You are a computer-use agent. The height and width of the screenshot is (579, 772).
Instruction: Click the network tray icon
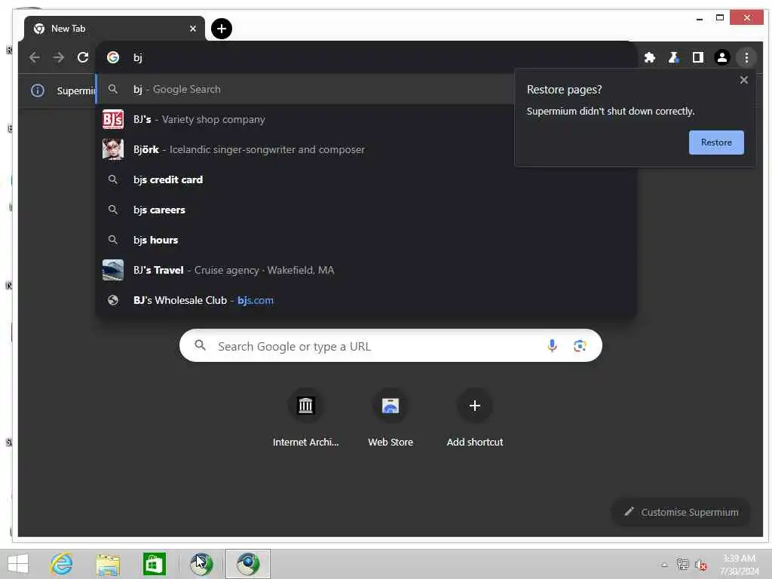click(x=682, y=564)
